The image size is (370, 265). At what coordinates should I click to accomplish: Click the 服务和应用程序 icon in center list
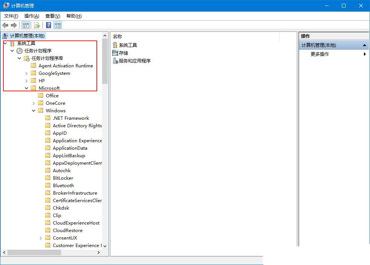(115, 61)
